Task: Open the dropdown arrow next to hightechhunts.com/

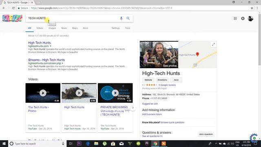Action: coord(51,46)
